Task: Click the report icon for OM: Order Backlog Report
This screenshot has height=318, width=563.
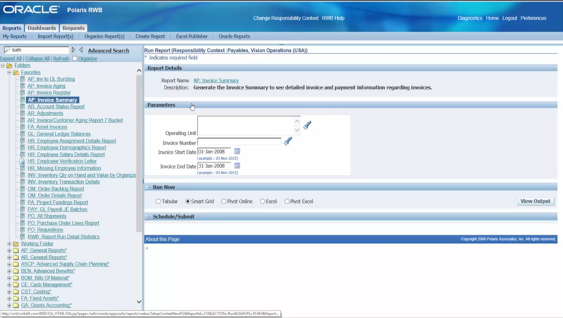Action: (x=23, y=188)
